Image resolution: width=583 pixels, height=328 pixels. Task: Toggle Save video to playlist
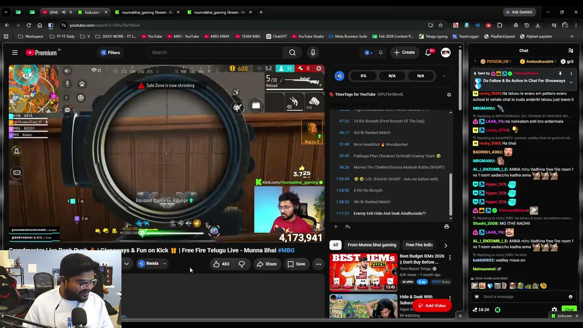point(296,264)
